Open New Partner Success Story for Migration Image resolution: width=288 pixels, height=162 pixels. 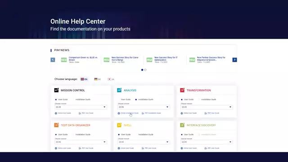211,58
